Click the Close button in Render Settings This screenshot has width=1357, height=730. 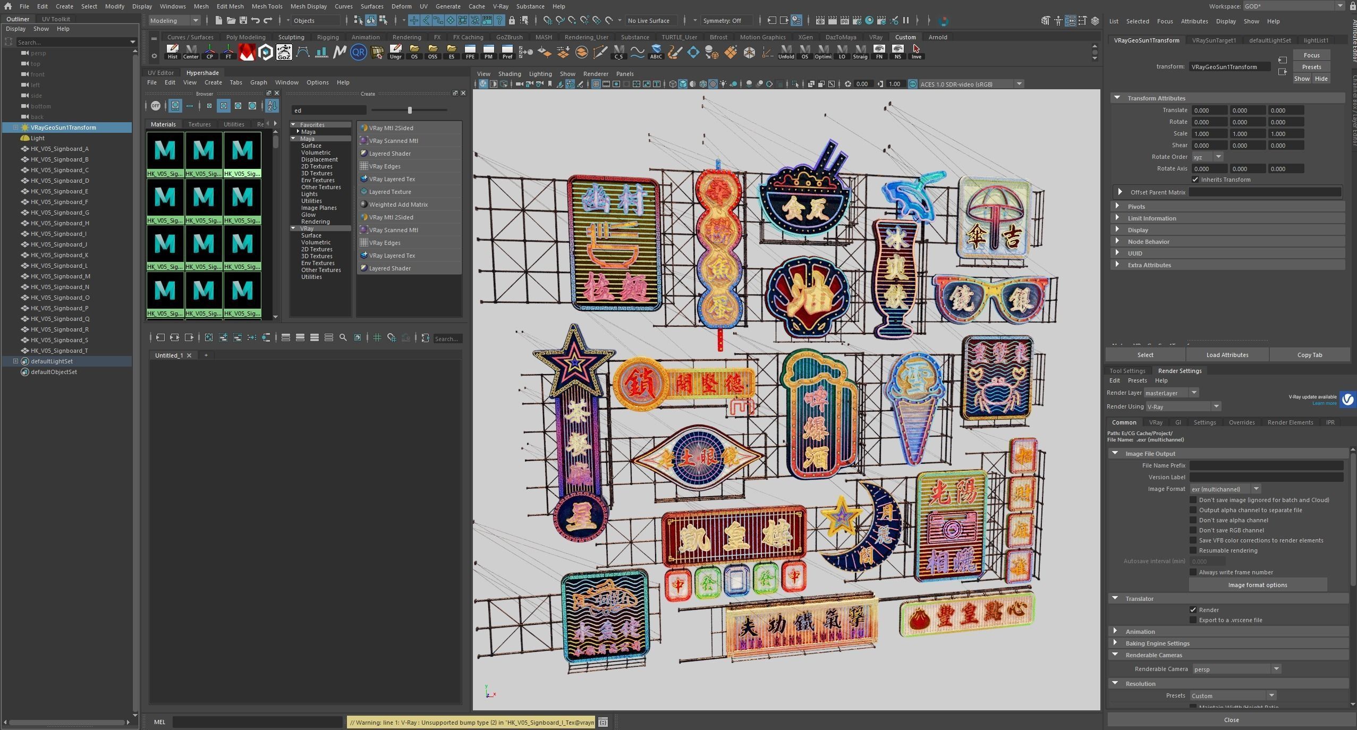pos(1231,720)
